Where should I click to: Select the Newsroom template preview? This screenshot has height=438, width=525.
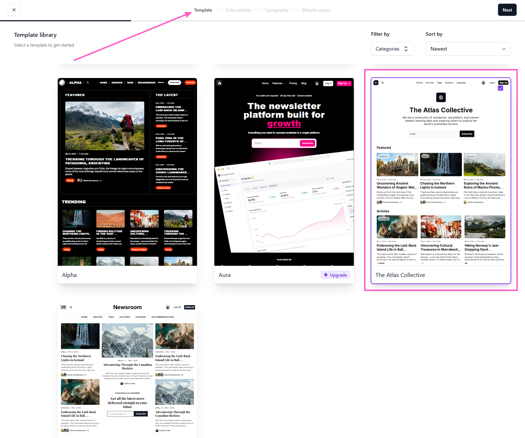pos(127,368)
